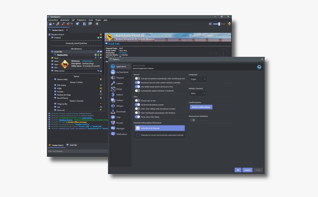Screen dimensions: 318x197
Task: Click the Enter Chat Message field
Action: point(78,151)
